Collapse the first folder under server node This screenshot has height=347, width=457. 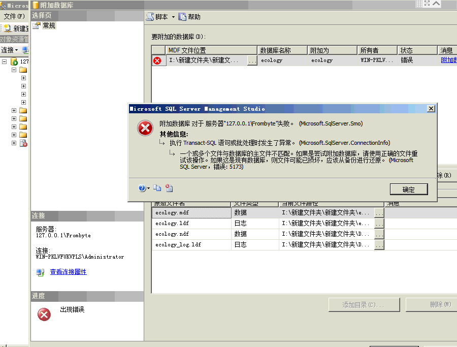[14, 70]
